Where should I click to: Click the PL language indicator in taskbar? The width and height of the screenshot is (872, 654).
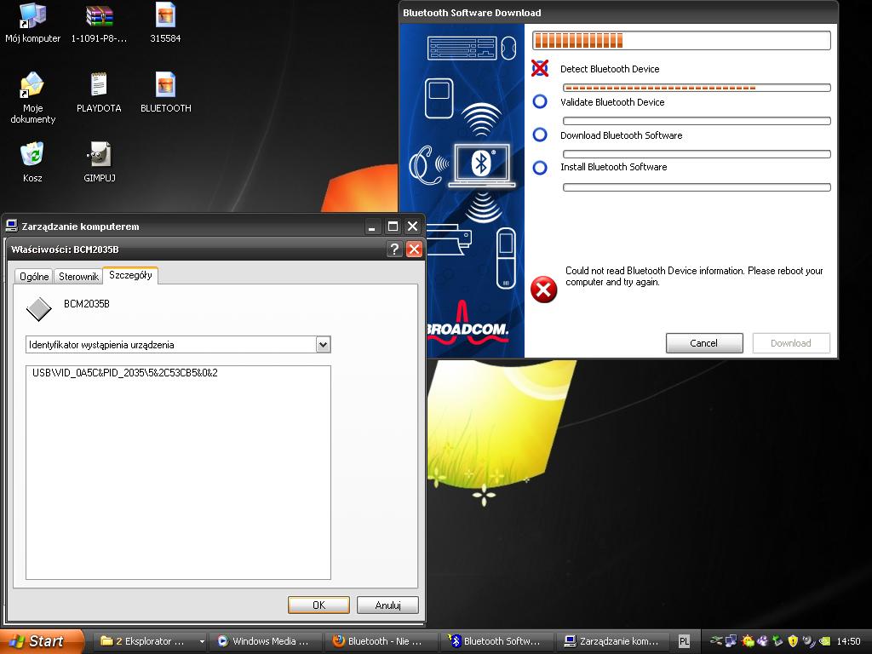(684, 641)
